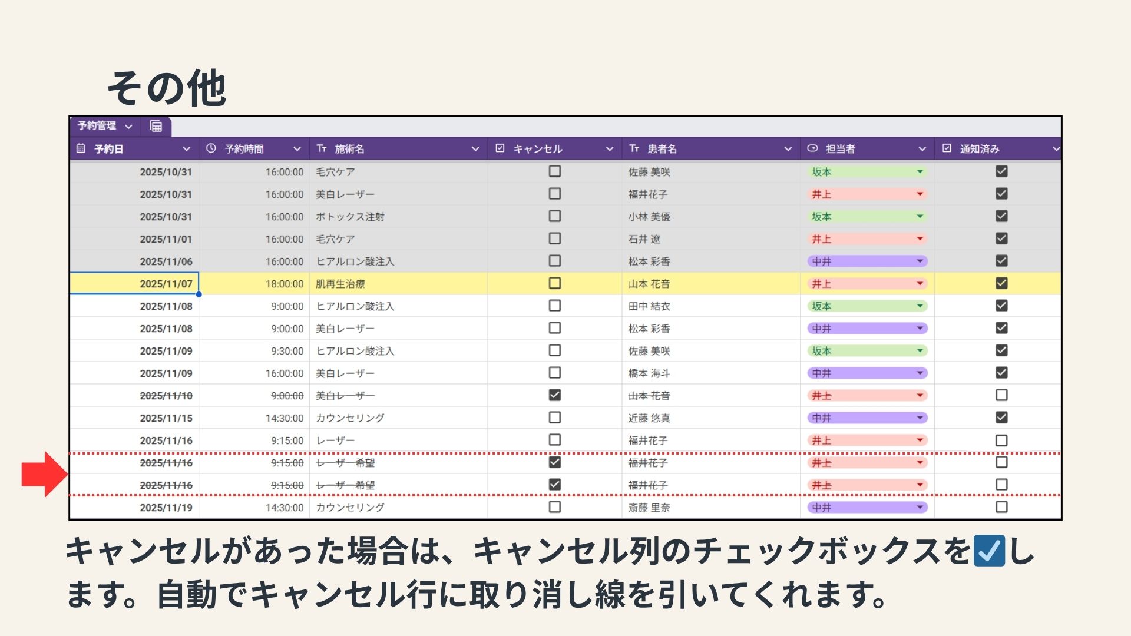Check the 通知済み box for 2025/11/19 row

(1001, 507)
